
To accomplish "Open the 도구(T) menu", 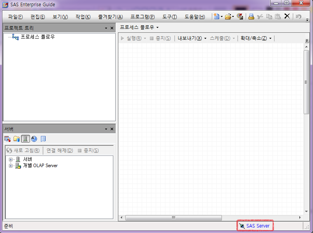I will (x=169, y=17).
